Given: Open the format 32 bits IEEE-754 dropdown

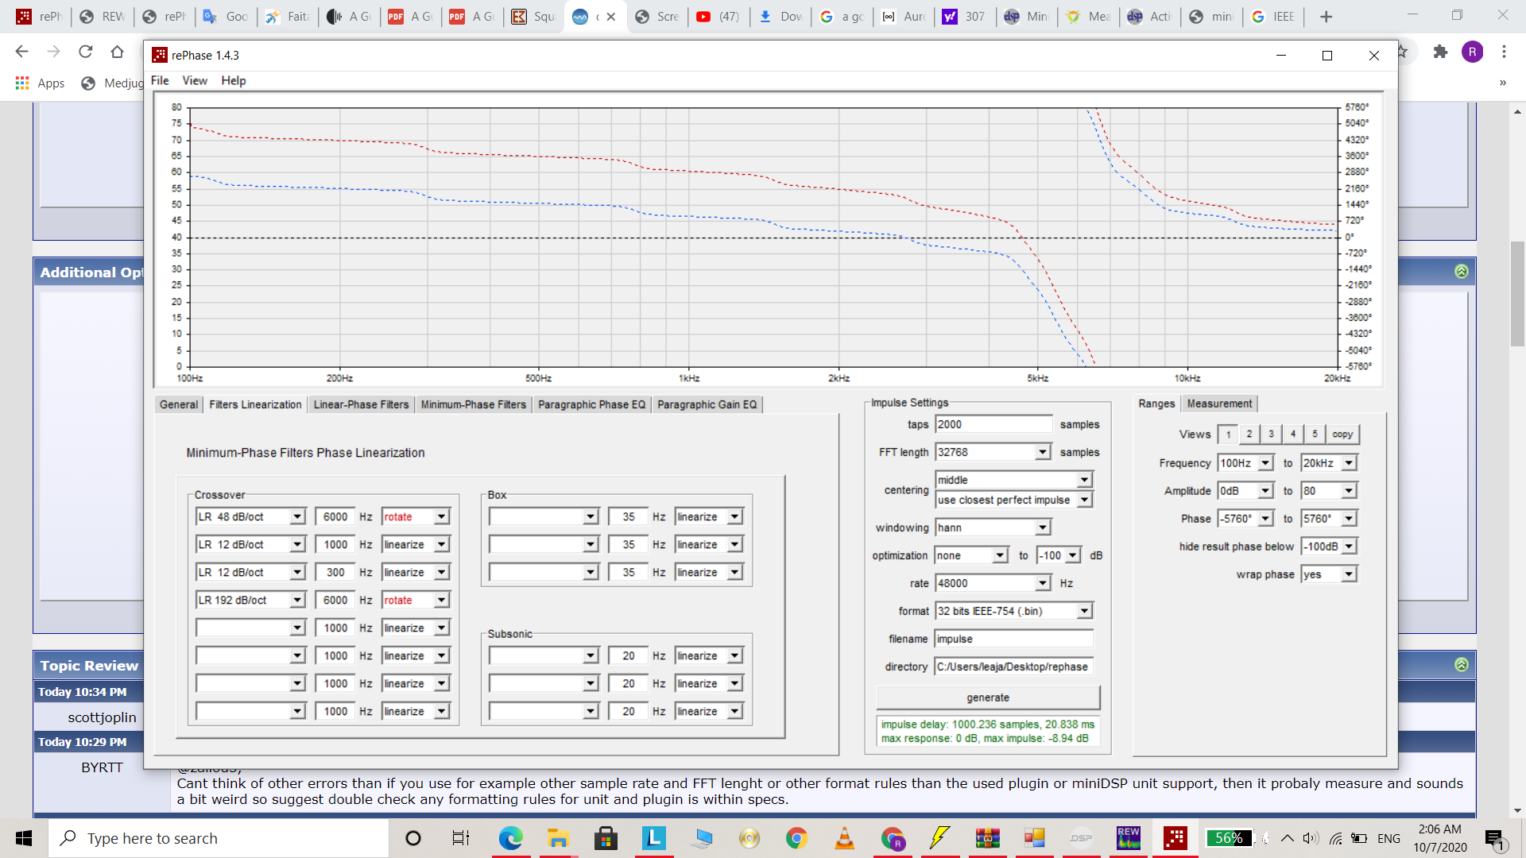Looking at the screenshot, I should [1084, 612].
